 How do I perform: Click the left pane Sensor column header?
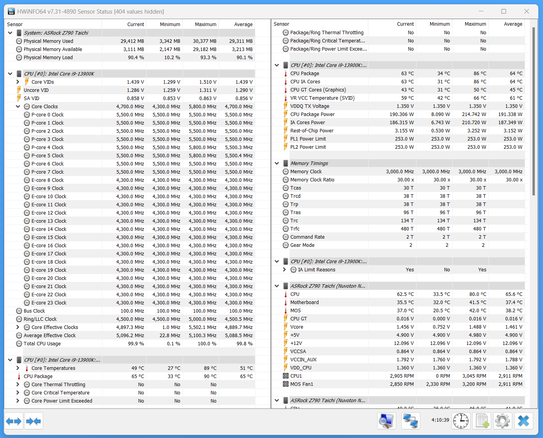pos(53,25)
